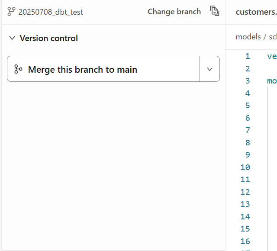Select line number 1 in editor gutter
The width and height of the screenshot is (277, 251).
[248, 56]
